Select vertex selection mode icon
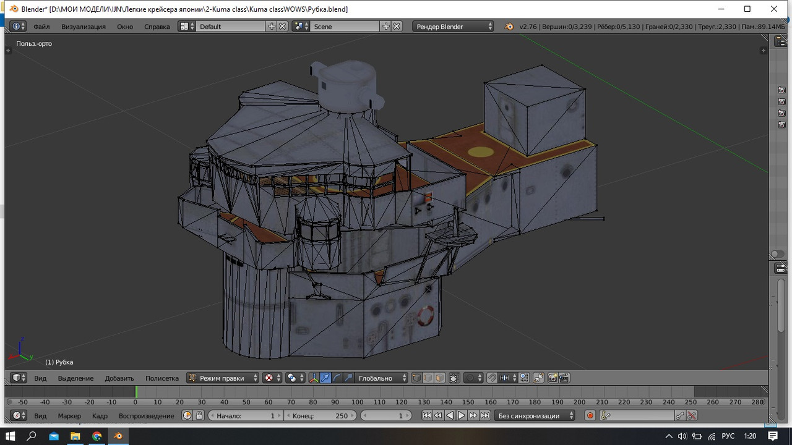Screen dimensions: 792x445 (416, 378)
